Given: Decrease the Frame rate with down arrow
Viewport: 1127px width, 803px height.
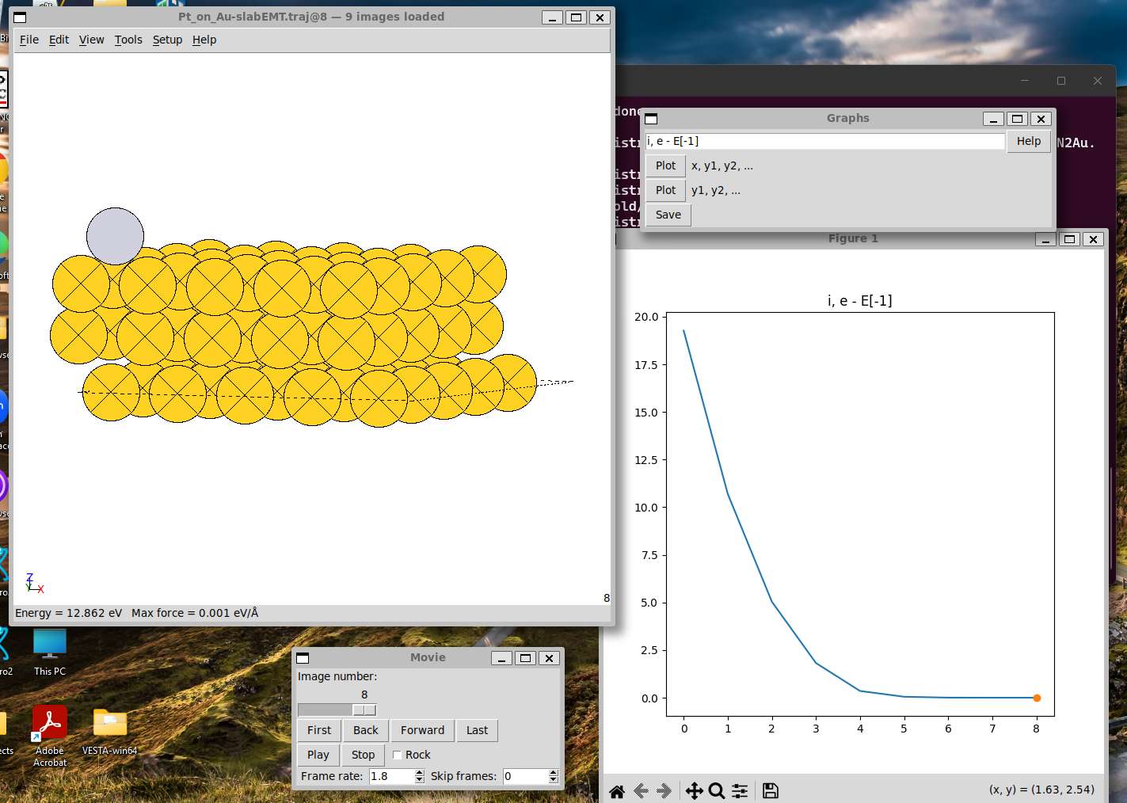Looking at the screenshot, I should click(420, 780).
